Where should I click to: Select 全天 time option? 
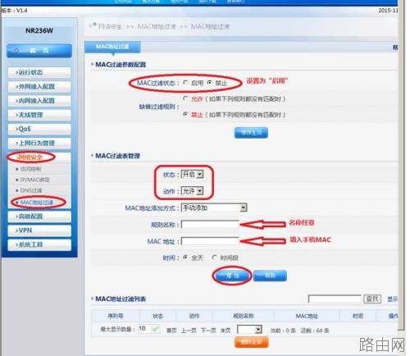[x=186, y=258]
